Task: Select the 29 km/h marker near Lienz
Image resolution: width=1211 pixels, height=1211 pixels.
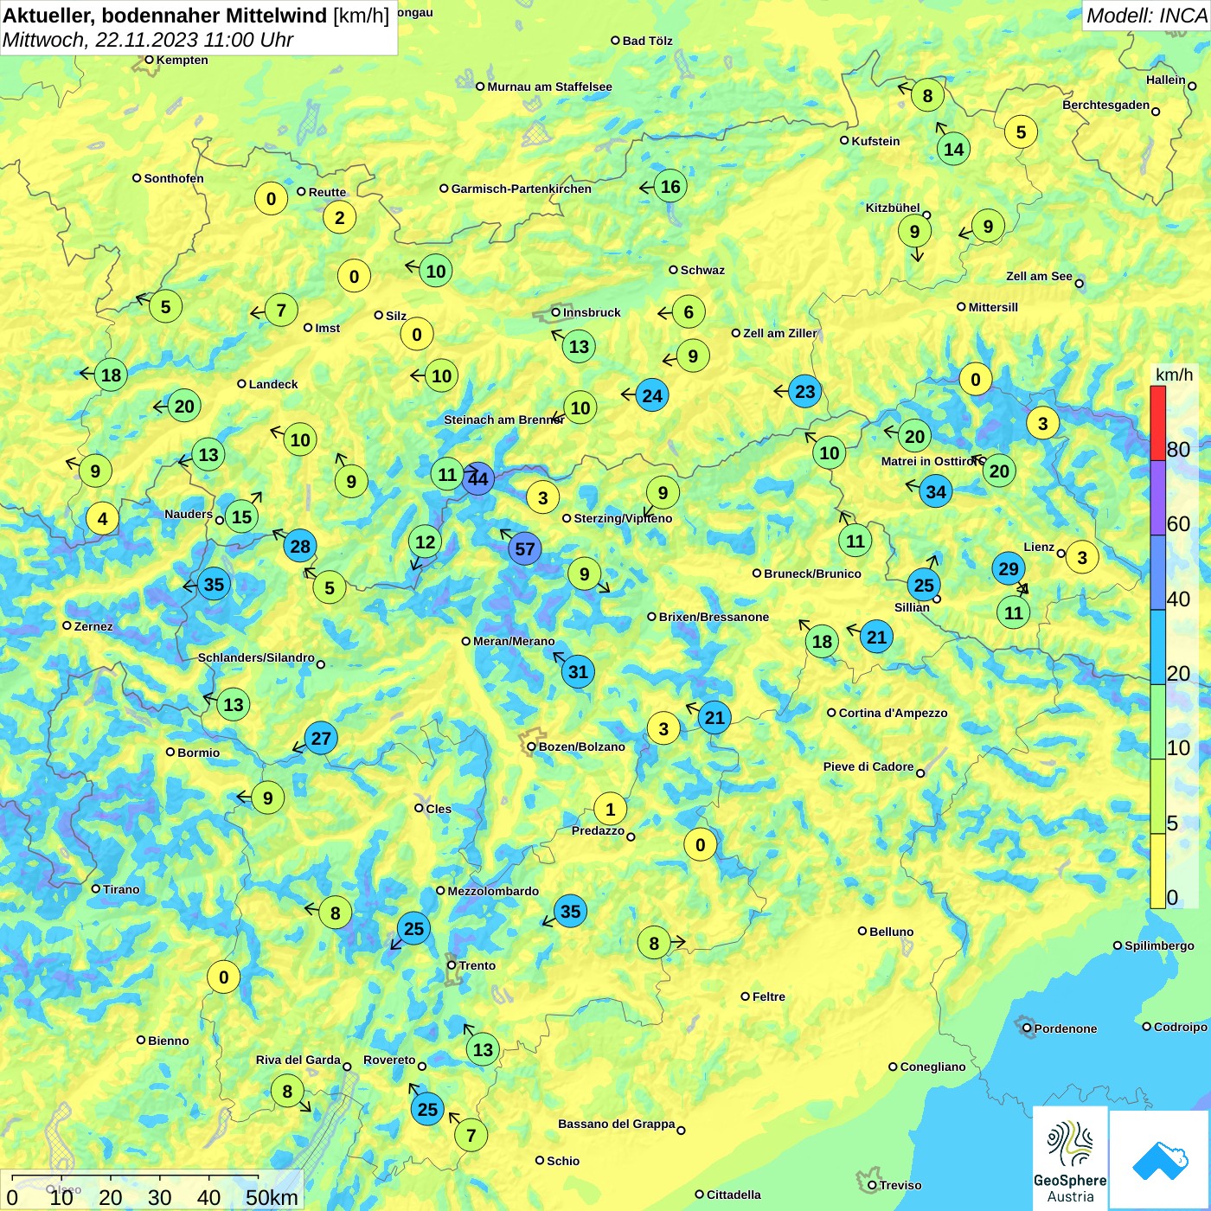Action: (x=1009, y=568)
